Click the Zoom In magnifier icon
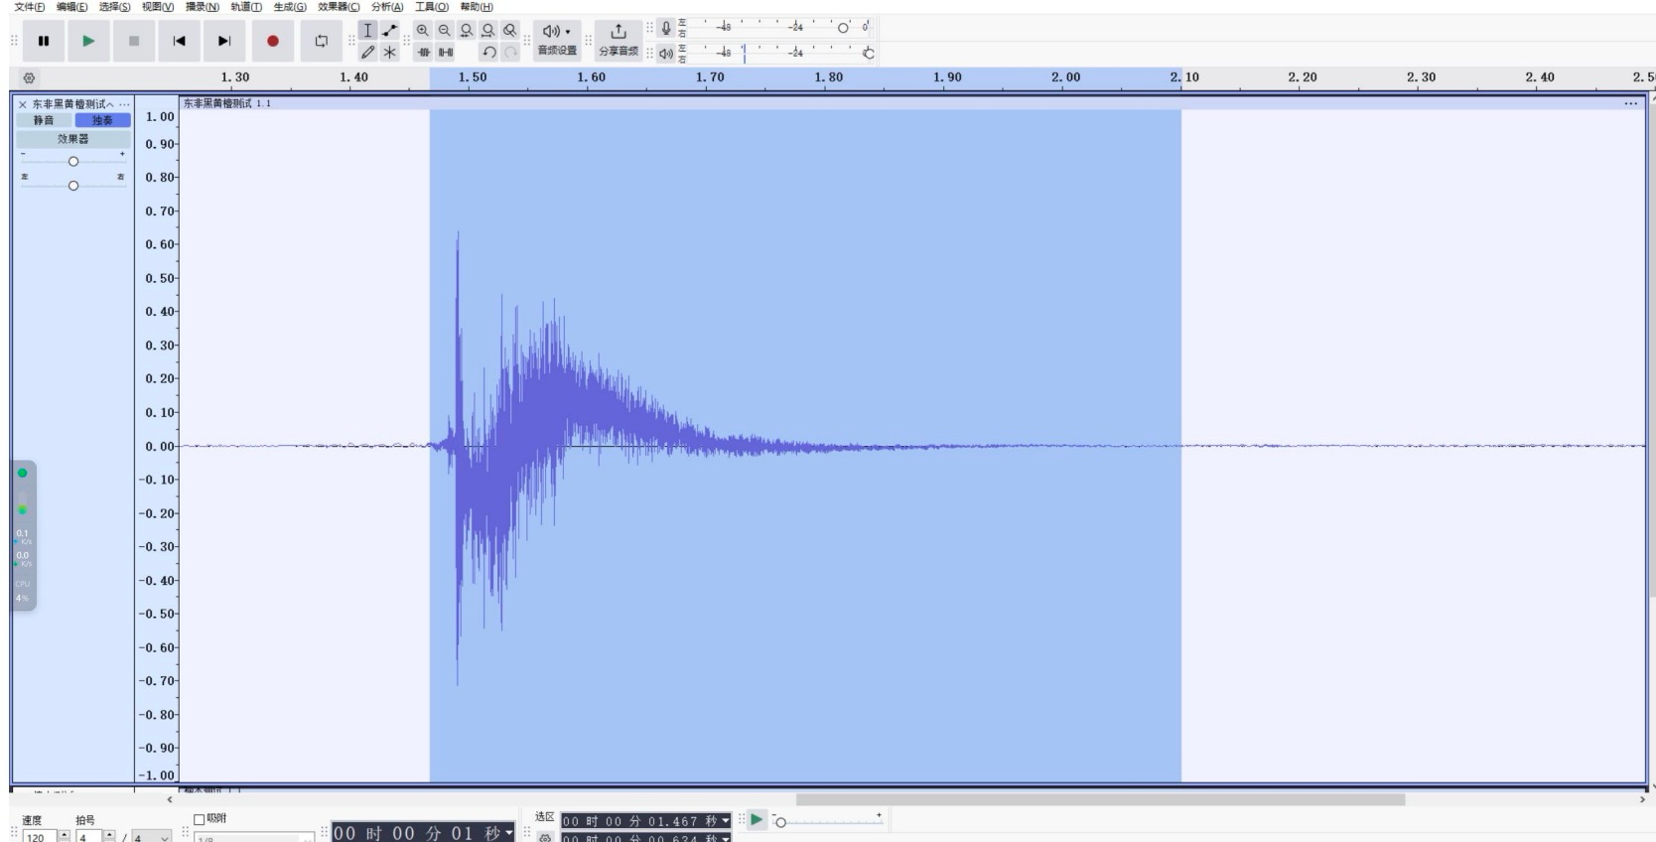The height and width of the screenshot is (842, 1656). click(423, 31)
